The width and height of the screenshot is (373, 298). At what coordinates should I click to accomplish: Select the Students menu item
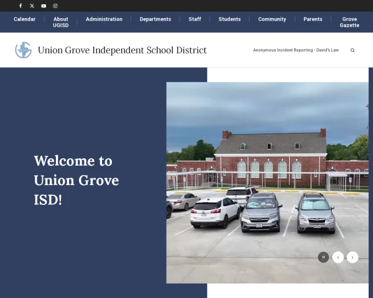tap(229, 19)
